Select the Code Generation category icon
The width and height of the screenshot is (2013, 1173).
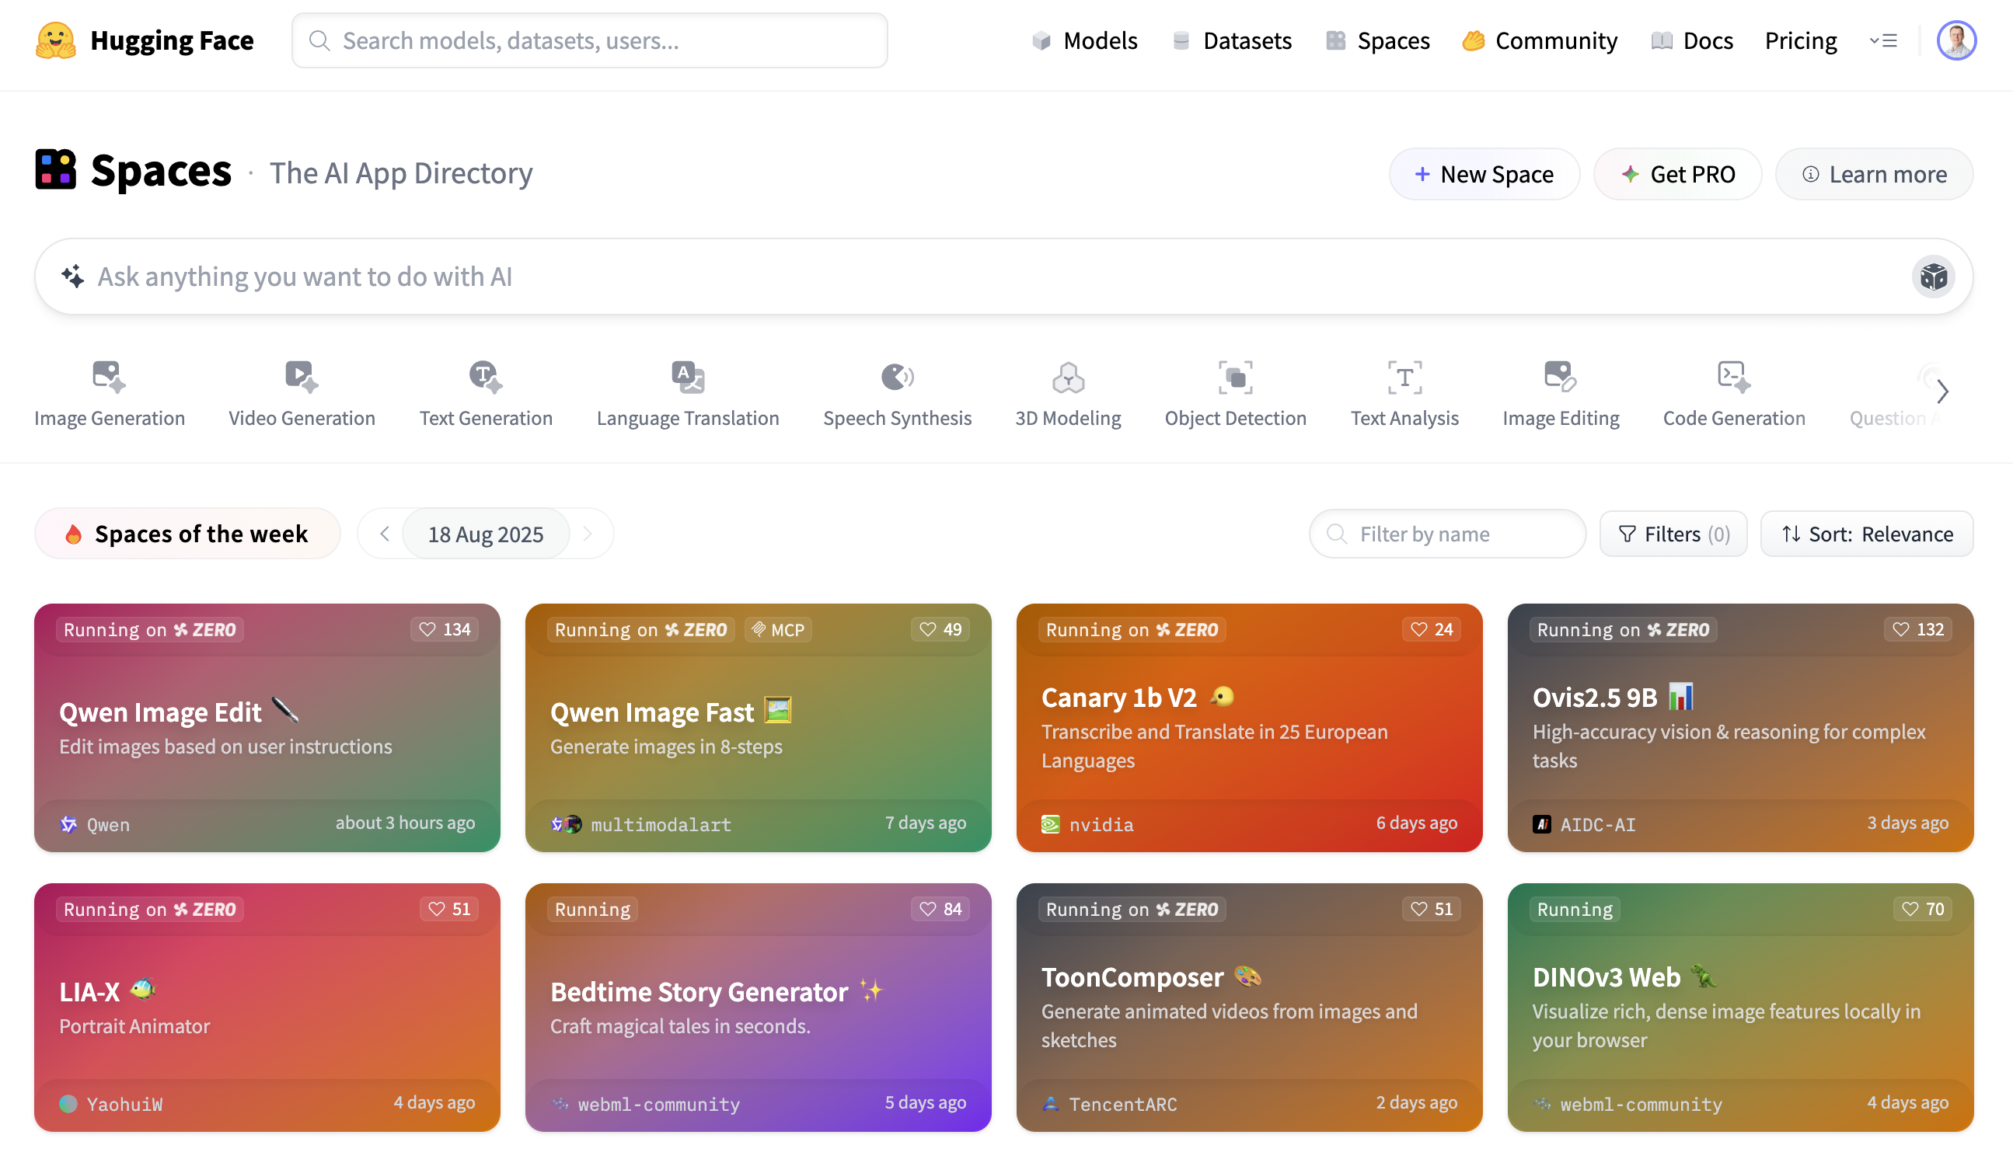[x=1732, y=377]
